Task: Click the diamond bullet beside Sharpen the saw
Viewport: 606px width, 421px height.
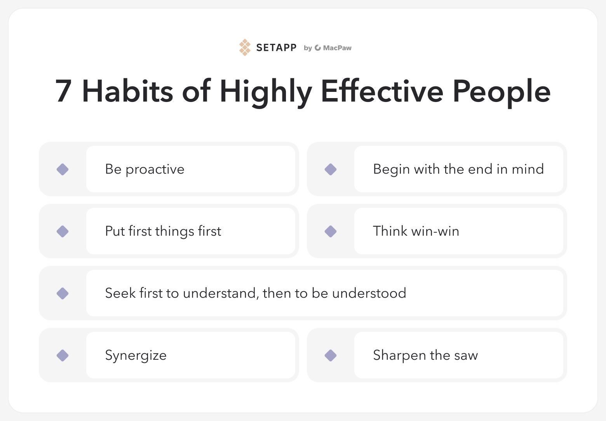Action: point(331,355)
